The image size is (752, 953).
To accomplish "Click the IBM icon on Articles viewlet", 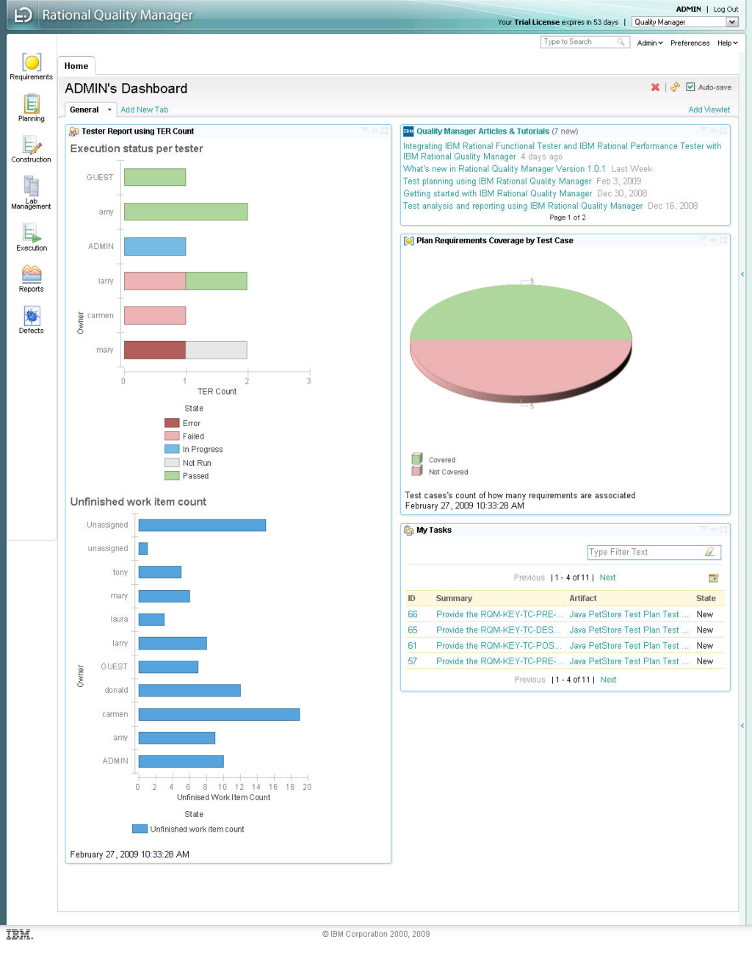I will [x=408, y=132].
